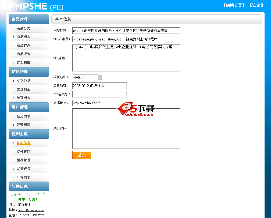Screen dimensions: 271x218
Task: Open 缓存管理 in the control panel
Action: coord(23,160)
